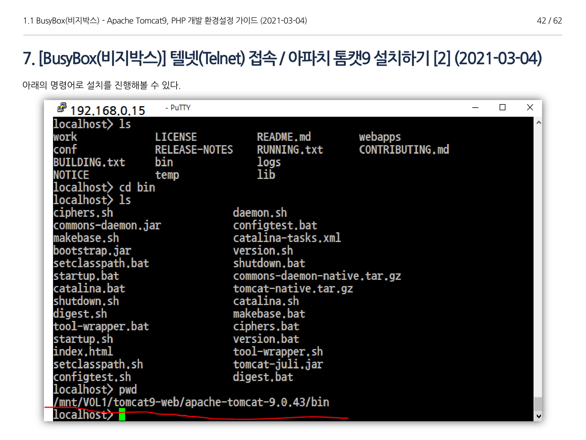Click startup.sh in the file listing
This screenshot has height=440, width=586.
pos(83,339)
